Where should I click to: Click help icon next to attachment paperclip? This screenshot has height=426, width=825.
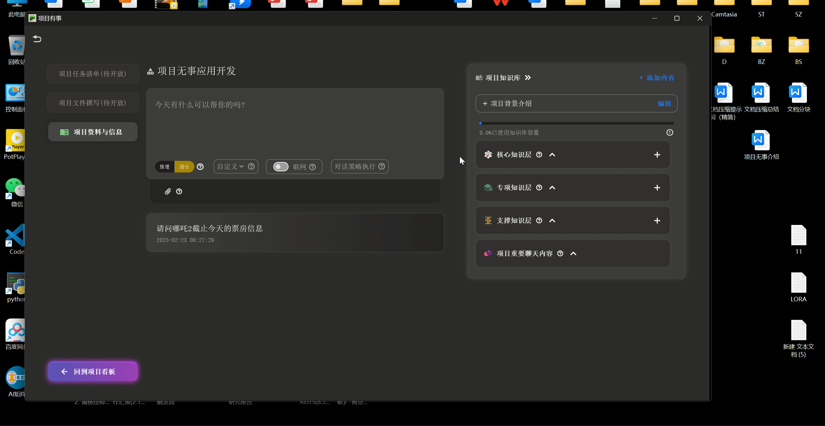[x=179, y=192]
